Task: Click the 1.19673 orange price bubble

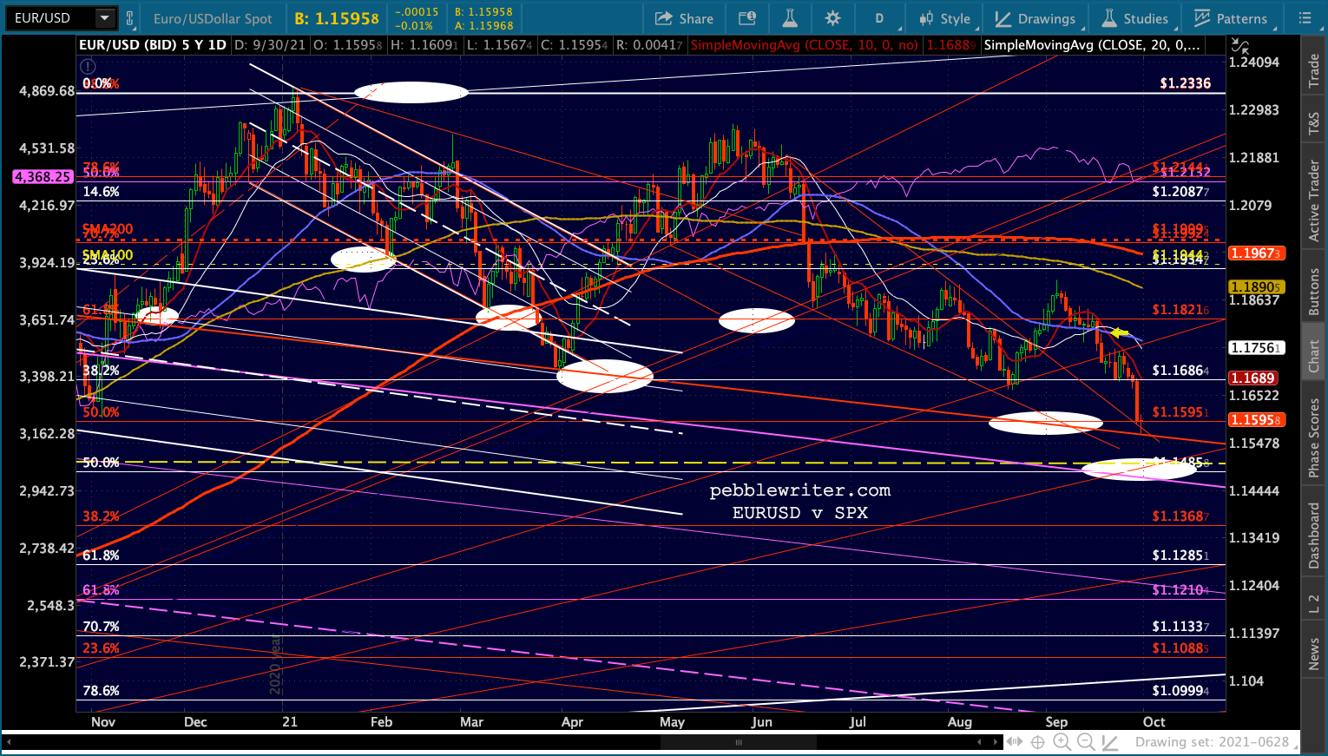Action: [1255, 253]
